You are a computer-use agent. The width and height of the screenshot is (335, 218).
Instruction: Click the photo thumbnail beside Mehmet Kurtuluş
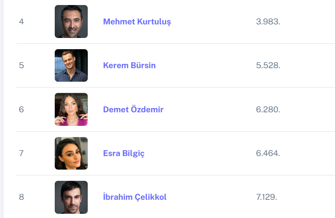[71, 22]
